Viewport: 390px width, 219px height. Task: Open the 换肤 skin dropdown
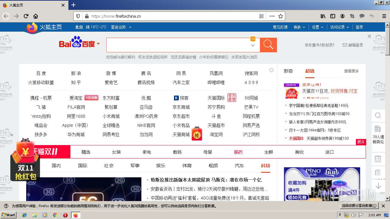click(x=299, y=27)
